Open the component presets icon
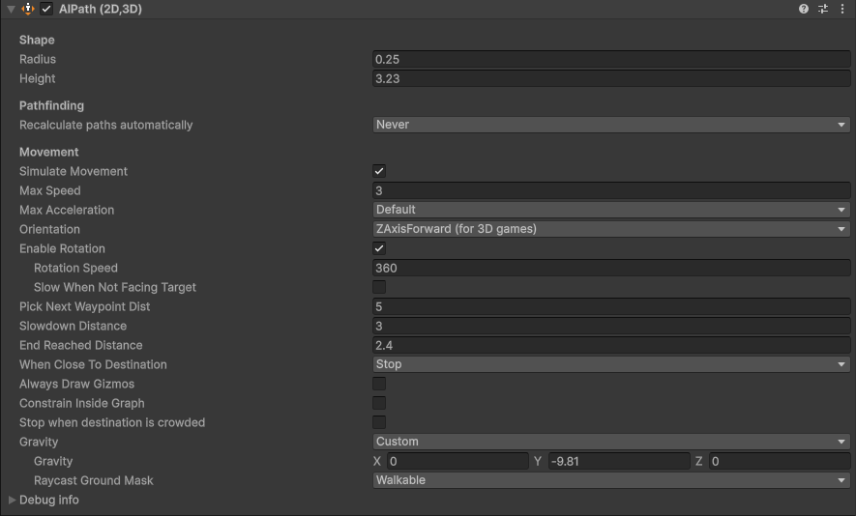 coord(823,9)
